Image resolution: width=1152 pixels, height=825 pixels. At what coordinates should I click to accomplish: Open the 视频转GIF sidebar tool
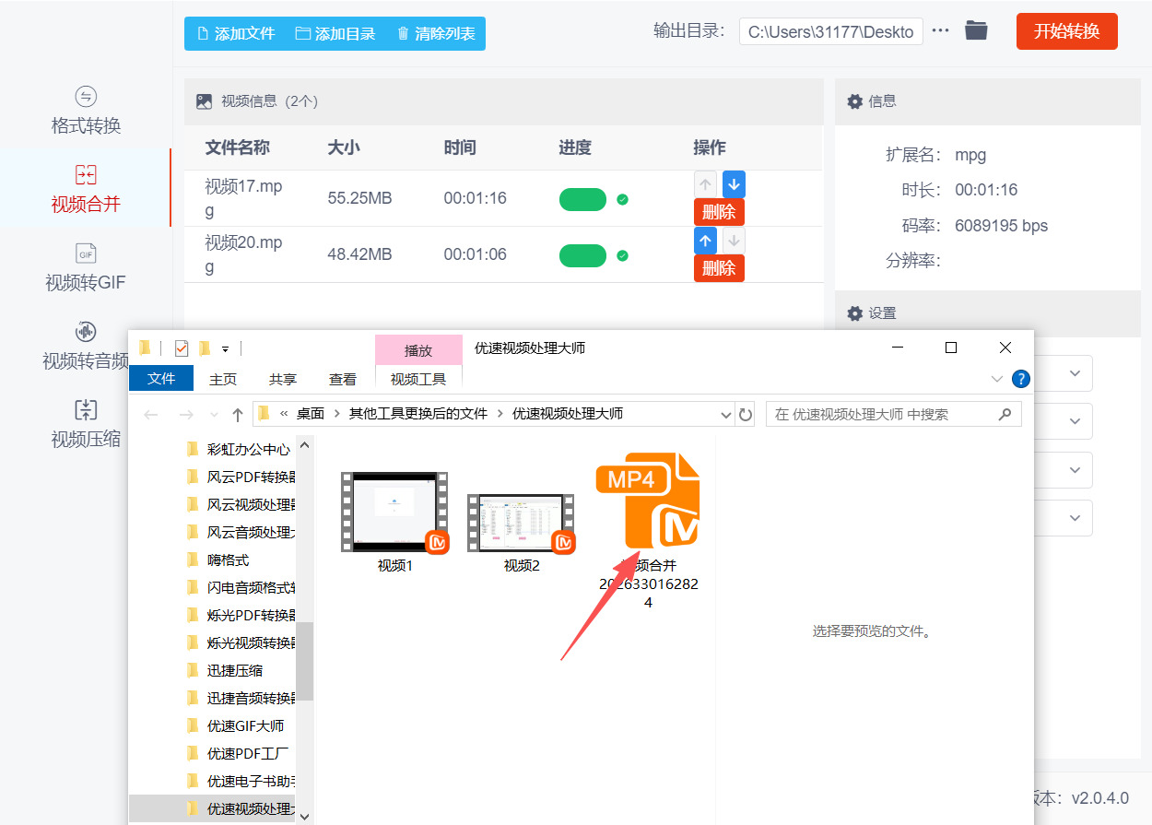pos(86,267)
